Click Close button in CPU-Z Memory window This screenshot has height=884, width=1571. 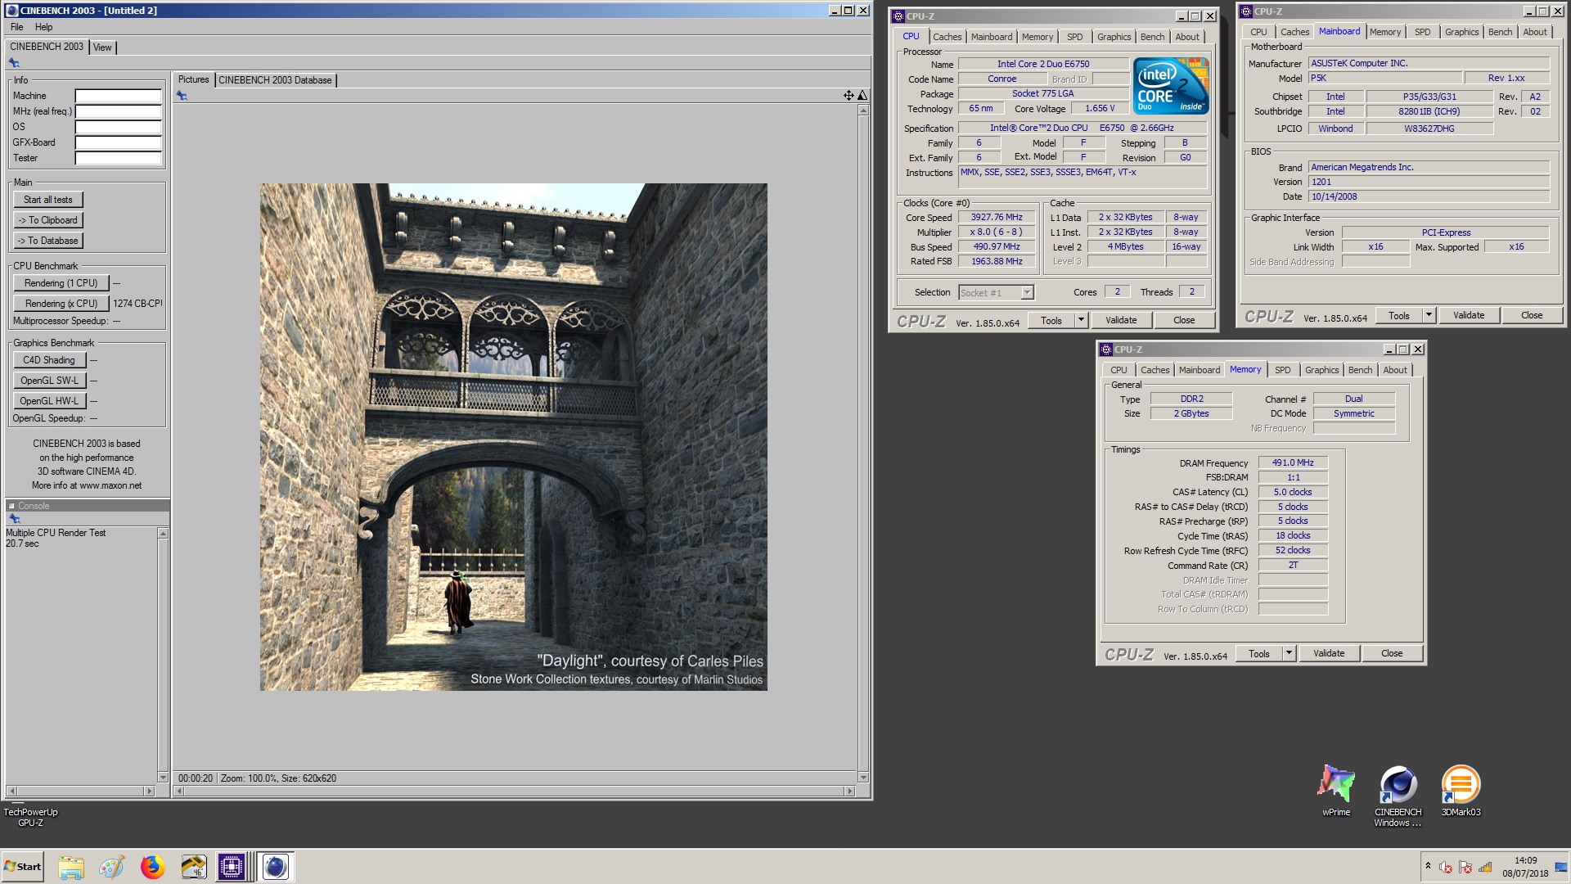click(1392, 653)
